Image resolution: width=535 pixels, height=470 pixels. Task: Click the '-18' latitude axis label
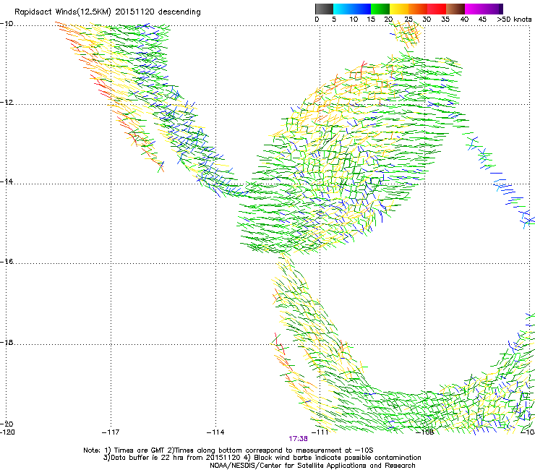pyautogui.click(x=7, y=342)
